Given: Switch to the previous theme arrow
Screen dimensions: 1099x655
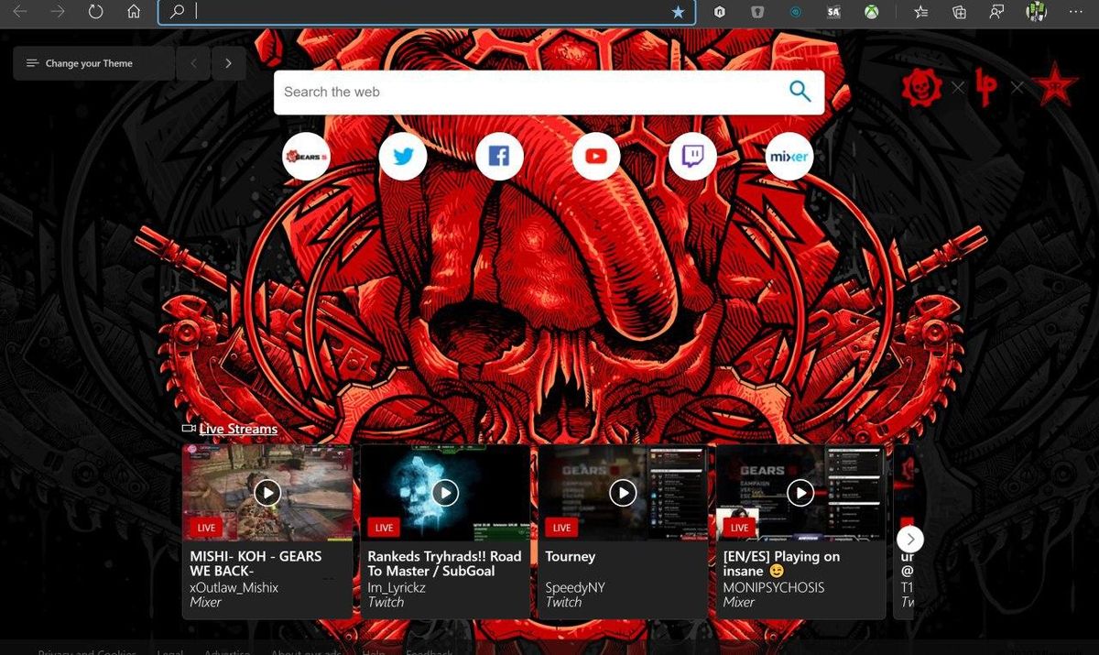Looking at the screenshot, I should pyautogui.click(x=193, y=63).
